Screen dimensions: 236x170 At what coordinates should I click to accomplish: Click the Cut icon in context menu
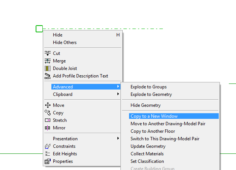coord(48,53)
